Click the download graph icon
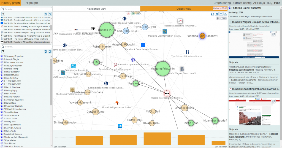The height and width of the screenshot is (148, 282). point(225,14)
